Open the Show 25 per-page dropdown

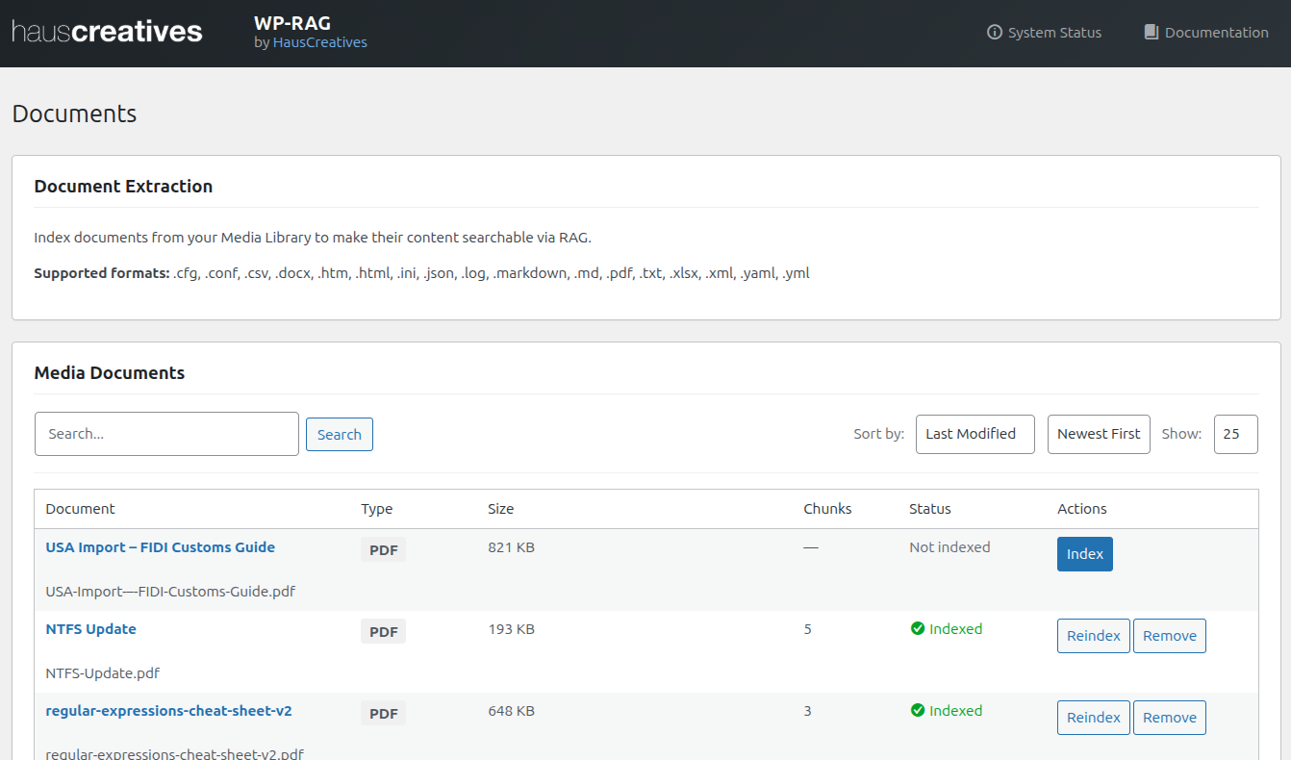coord(1236,434)
